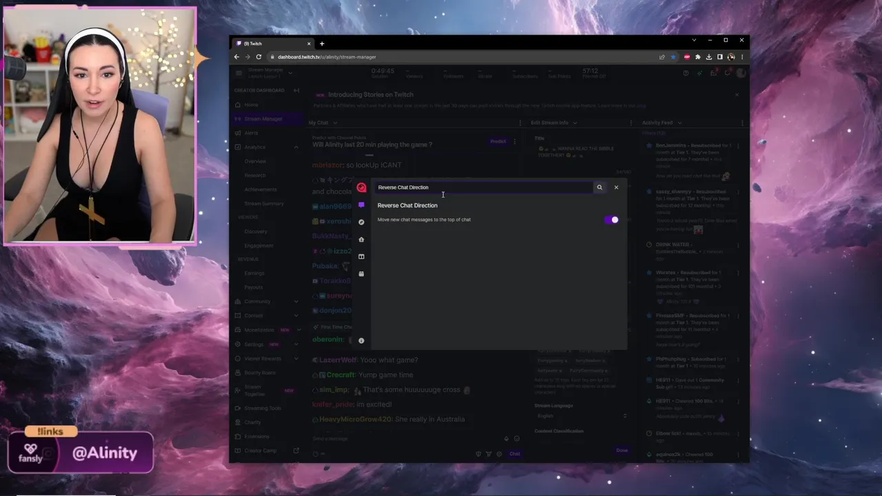This screenshot has width=882, height=496.
Task: Open the My Chat panel dropdown
Action: point(334,123)
